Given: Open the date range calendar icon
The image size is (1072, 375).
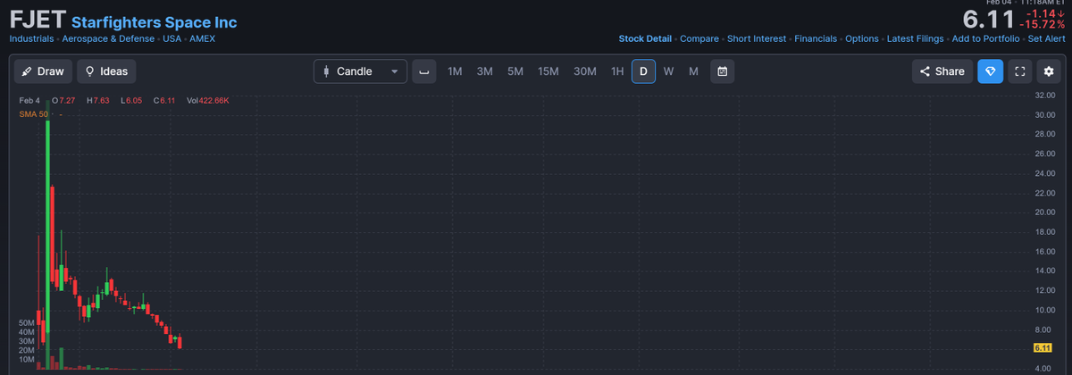Looking at the screenshot, I should click(723, 71).
